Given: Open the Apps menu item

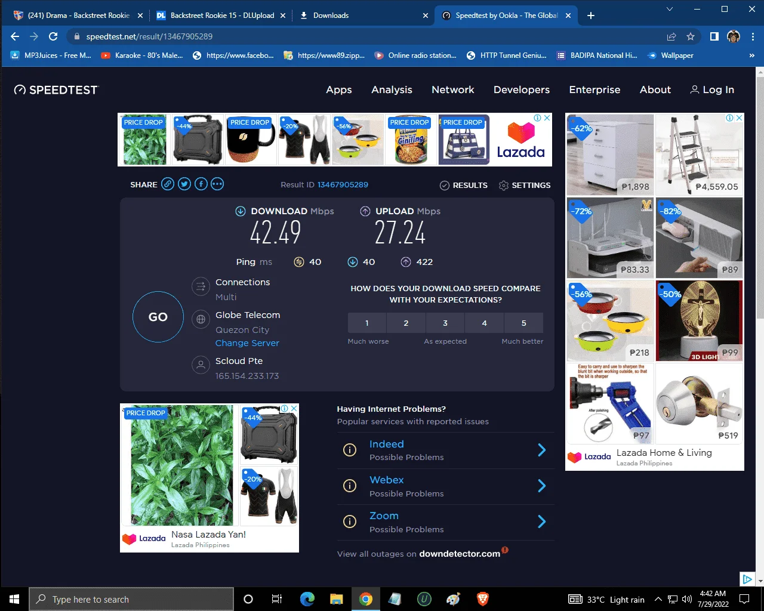Looking at the screenshot, I should (x=339, y=90).
